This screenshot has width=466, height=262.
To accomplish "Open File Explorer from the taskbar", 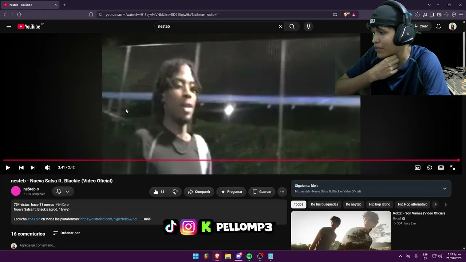I will point(228,256).
